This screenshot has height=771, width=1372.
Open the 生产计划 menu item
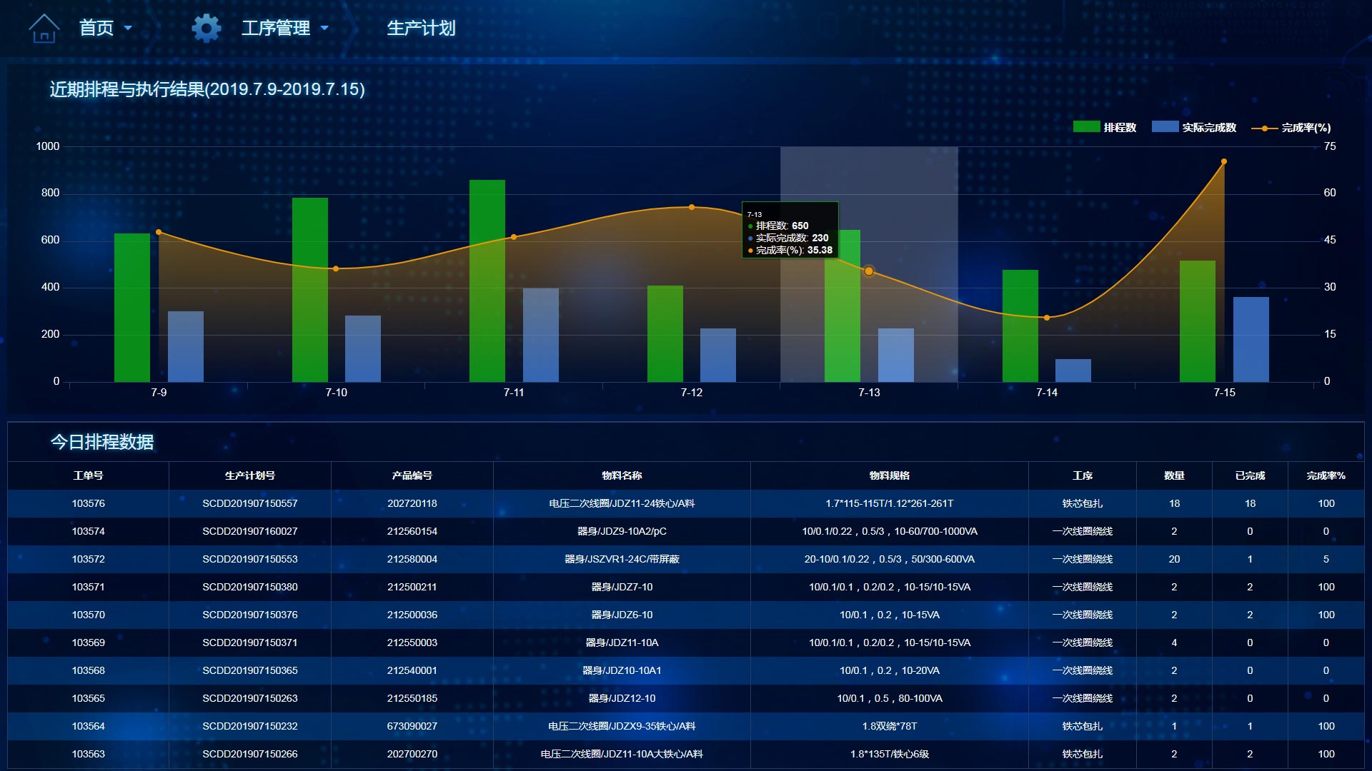pos(421,29)
